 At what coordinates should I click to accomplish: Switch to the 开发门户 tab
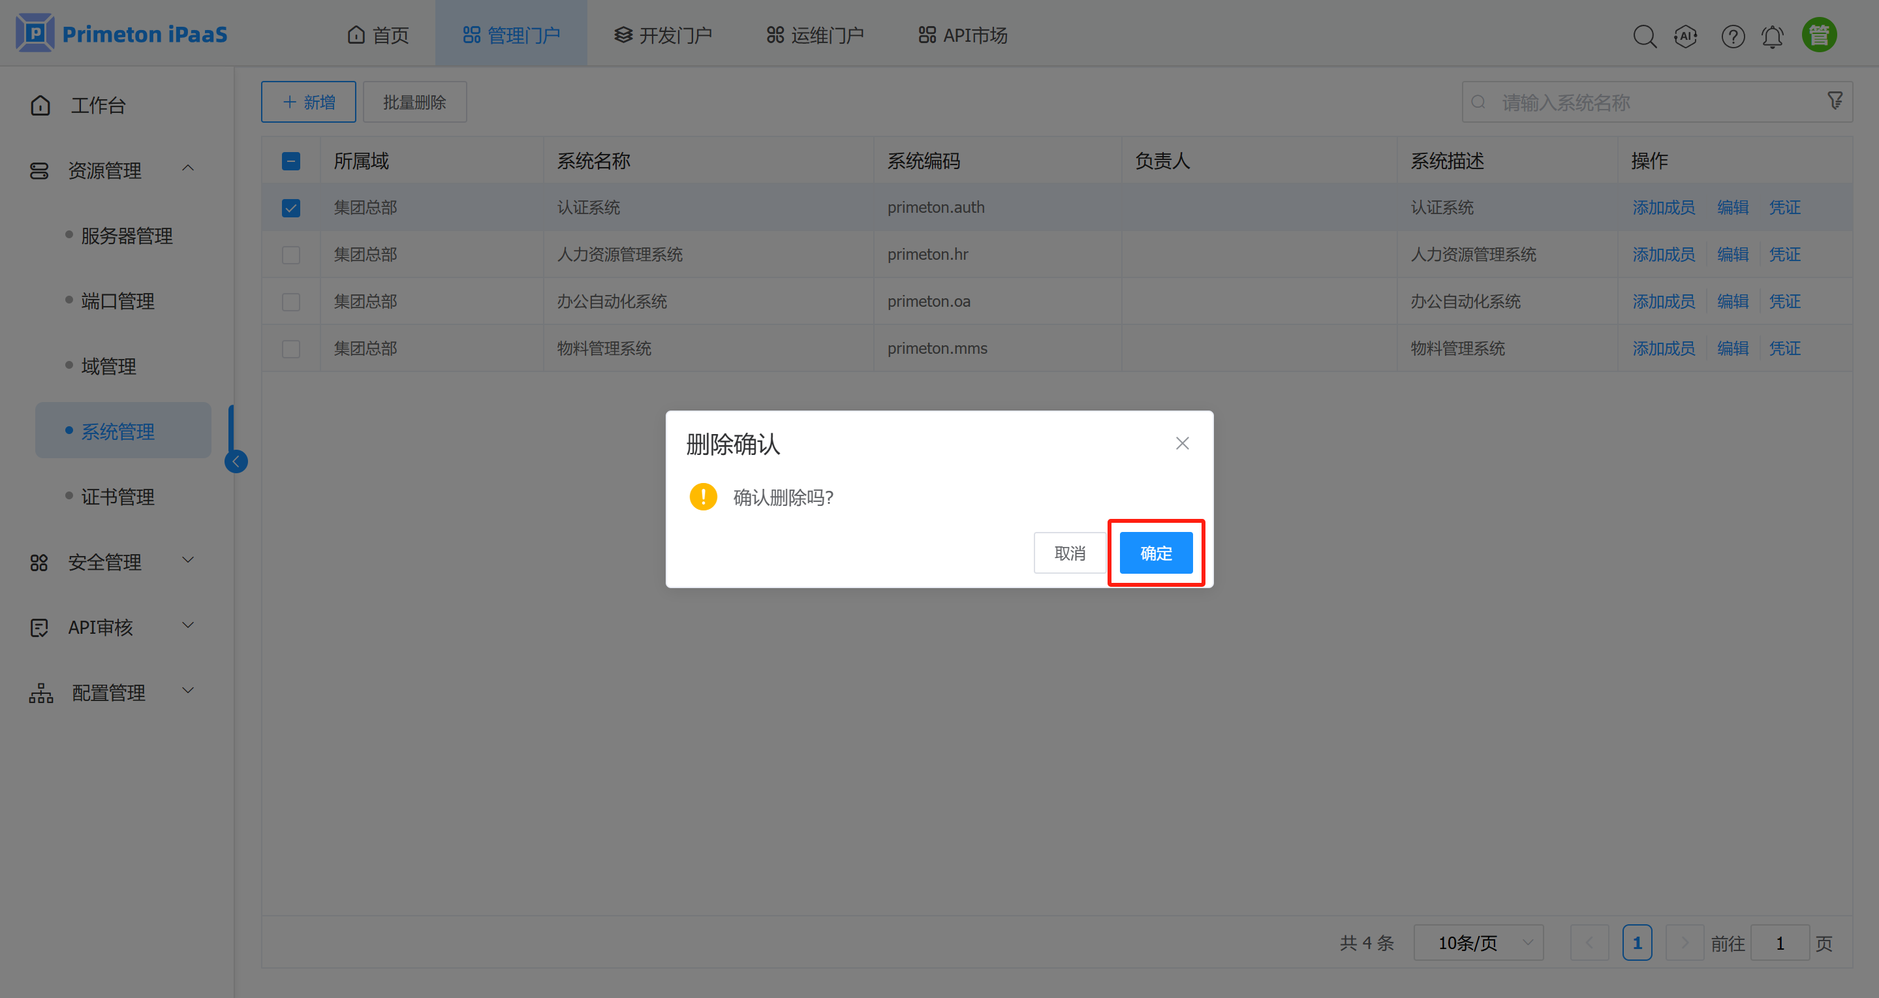click(662, 33)
